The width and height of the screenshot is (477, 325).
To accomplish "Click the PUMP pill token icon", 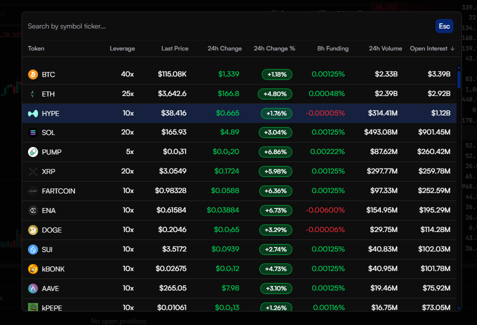I will tap(33, 152).
